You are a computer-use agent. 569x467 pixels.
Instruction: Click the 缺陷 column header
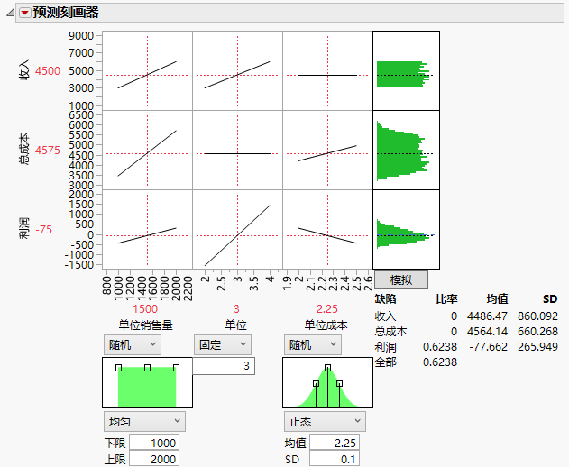tap(385, 299)
